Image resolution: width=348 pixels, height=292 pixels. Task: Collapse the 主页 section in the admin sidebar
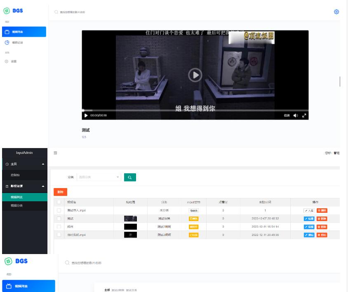[x=43, y=164]
